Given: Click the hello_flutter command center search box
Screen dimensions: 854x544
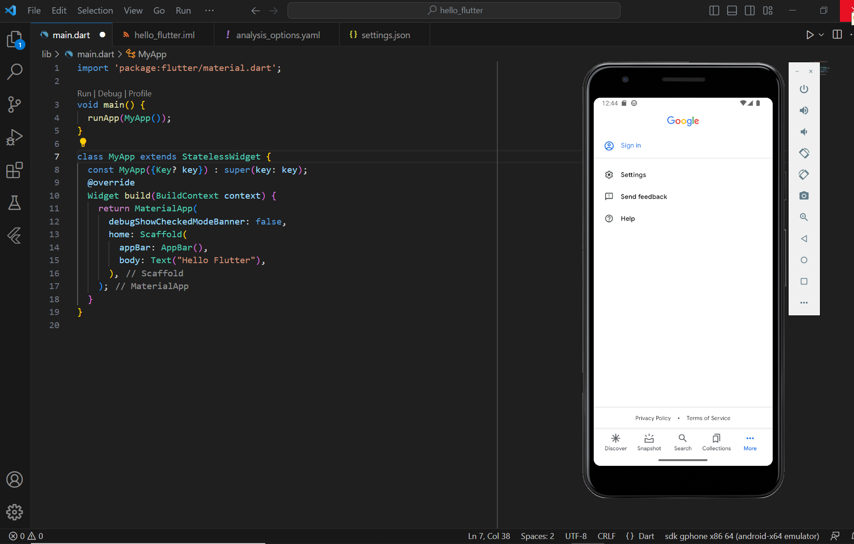Looking at the screenshot, I should 454,10.
